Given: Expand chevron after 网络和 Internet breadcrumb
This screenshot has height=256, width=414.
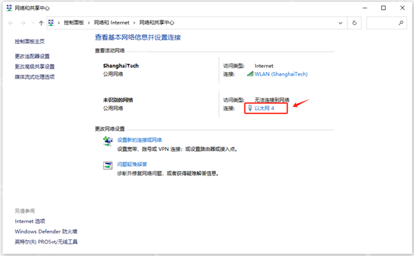Looking at the screenshot, I should [134, 23].
